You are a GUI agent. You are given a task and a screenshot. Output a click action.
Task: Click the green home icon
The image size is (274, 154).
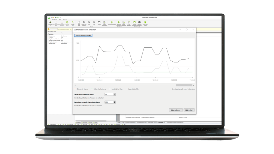pyautogui.click(x=49, y=18)
